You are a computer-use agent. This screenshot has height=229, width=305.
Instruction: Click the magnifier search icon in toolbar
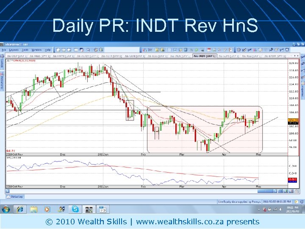[89, 50]
